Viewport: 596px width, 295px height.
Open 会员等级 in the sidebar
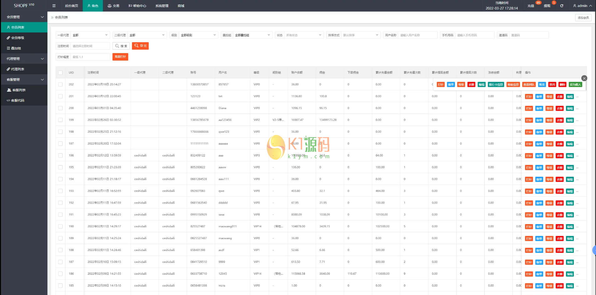click(x=18, y=38)
